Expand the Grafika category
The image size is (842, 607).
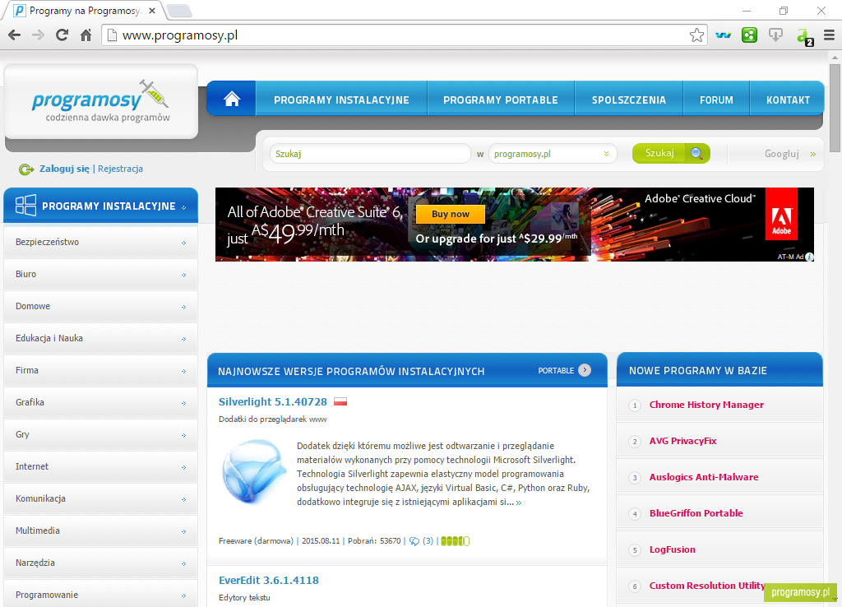[100, 402]
